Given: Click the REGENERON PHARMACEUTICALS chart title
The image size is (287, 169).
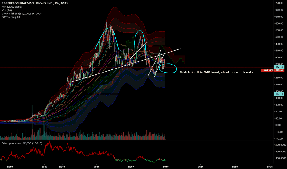Looking at the screenshot, I should (35, 3).
